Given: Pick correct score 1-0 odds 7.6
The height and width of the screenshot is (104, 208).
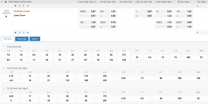Looking at the screenshot, I should tap(8, 55).
